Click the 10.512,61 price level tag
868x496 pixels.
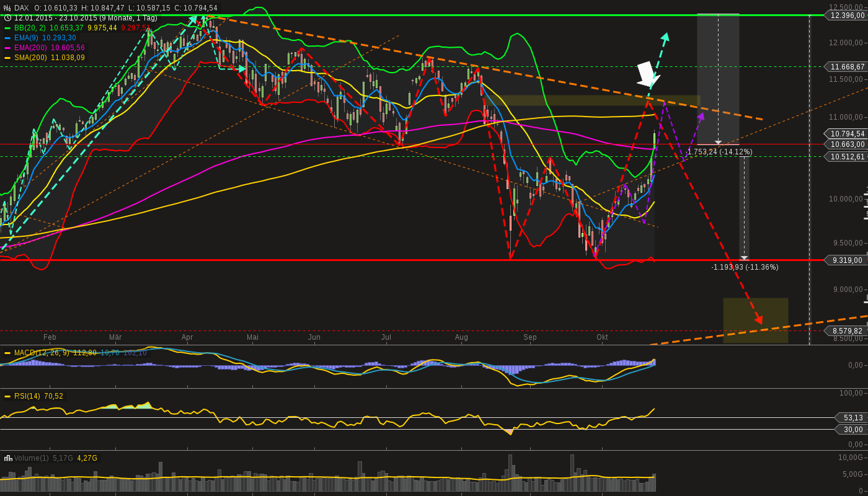pos(846,157)
